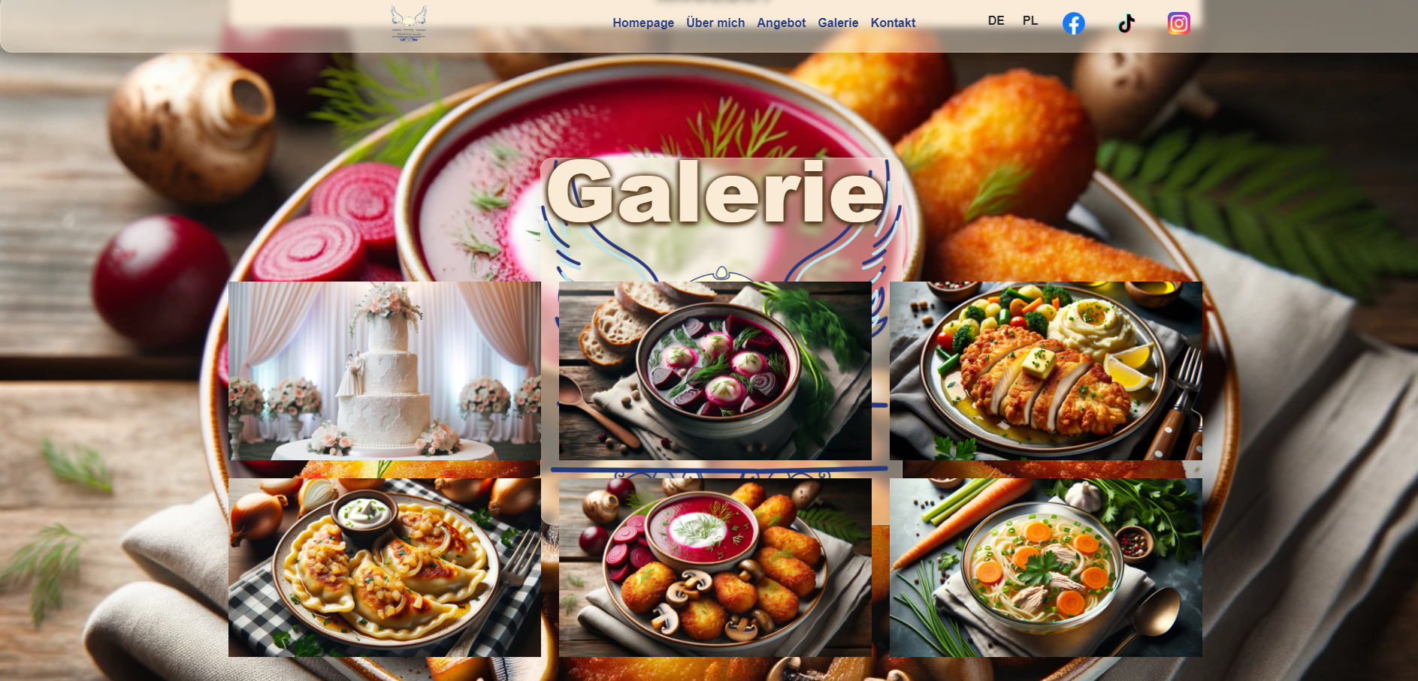Viewport: 1418px width, 681px height.
Task: View the borscht with croquettes and mushrooms photo
Action: (x=715, y=568)
